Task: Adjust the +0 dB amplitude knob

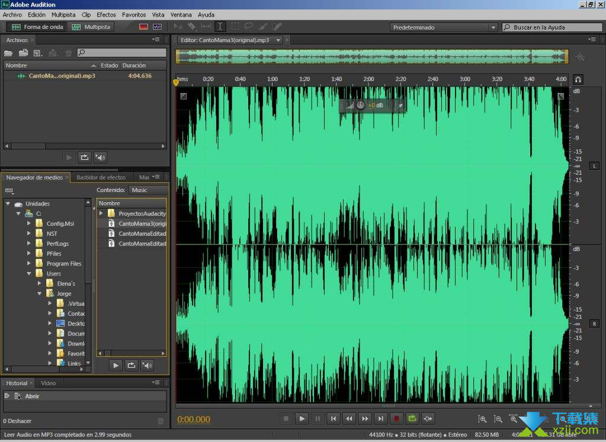Action: 360,105
